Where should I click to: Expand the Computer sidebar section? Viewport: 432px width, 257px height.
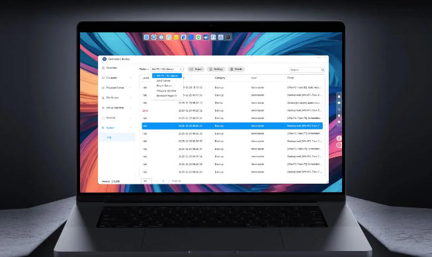pos(130,78)
